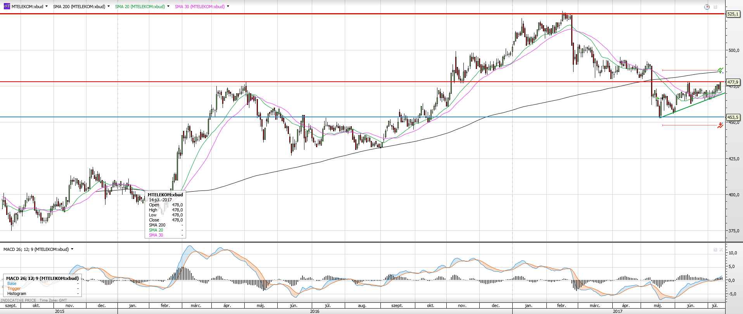Select the green buy-order arrow marker

click(720, 70)
